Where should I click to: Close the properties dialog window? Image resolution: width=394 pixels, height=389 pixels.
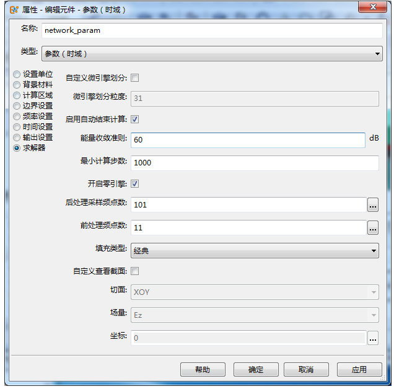[x=373, y=7]
